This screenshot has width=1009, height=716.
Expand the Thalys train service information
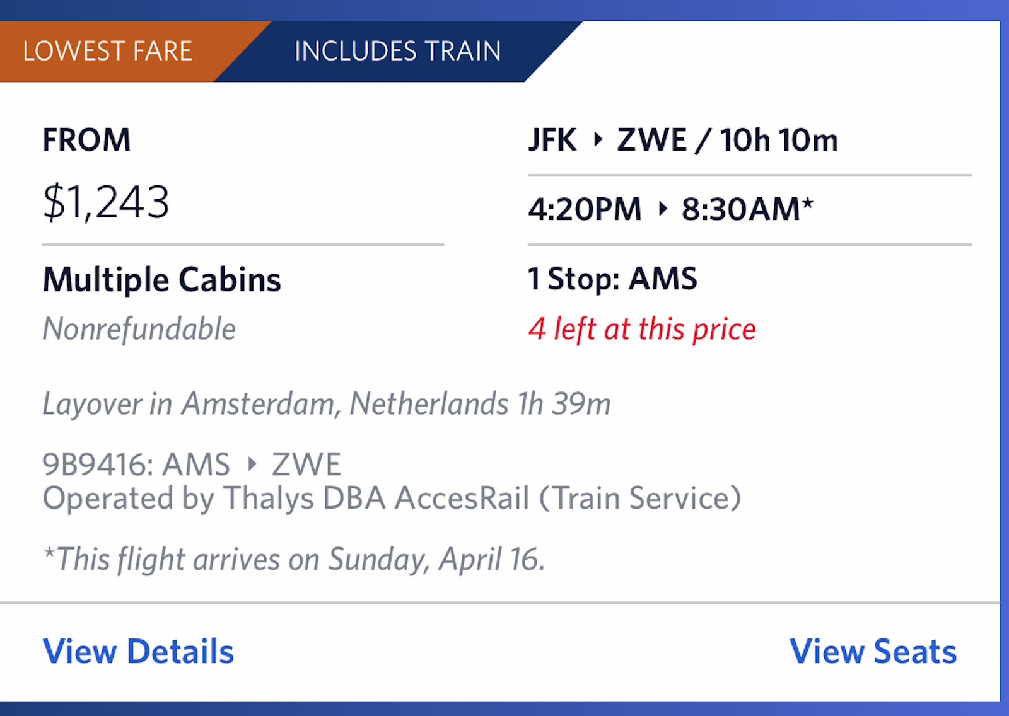click(x=392, y=498)
